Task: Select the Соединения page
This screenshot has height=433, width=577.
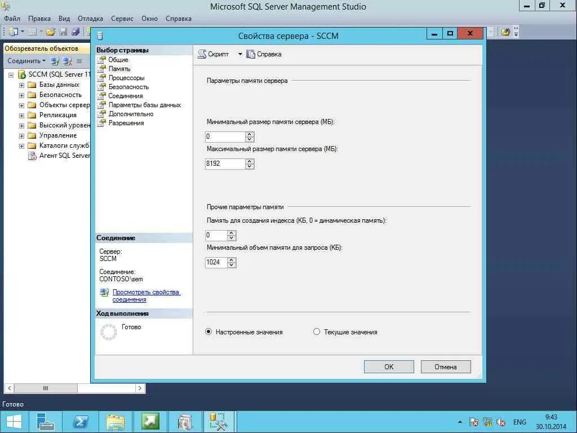Action: point(126,96)
